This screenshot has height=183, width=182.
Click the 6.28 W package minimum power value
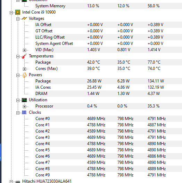click(x=123, y=81)
